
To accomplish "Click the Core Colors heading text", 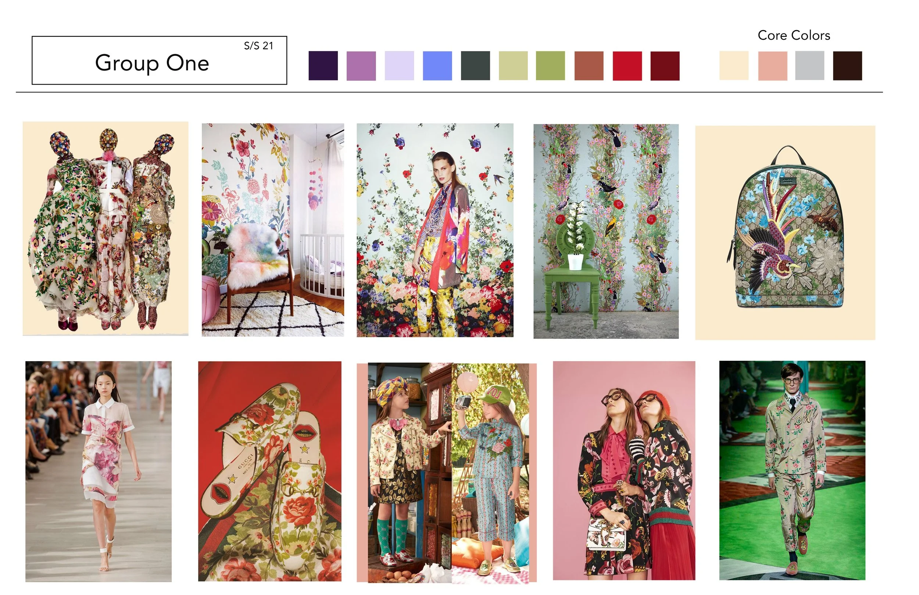I will click(794, 36).
